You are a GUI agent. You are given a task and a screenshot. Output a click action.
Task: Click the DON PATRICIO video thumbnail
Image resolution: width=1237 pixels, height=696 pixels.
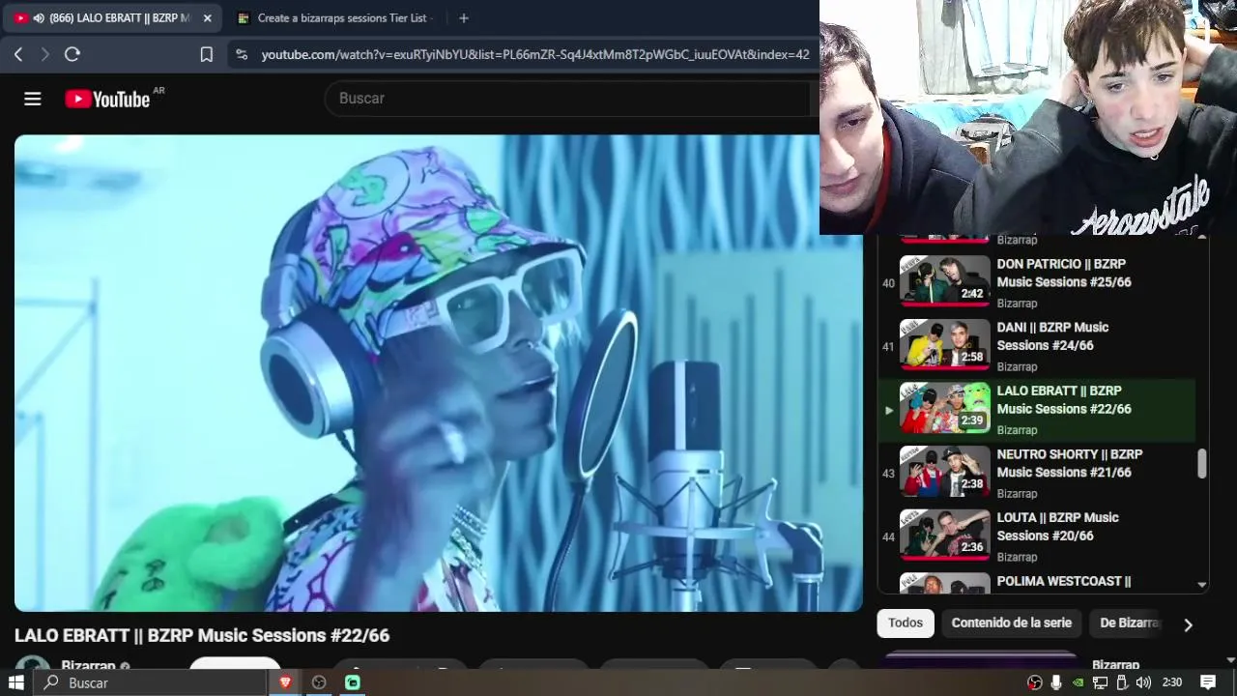point(945,280)
